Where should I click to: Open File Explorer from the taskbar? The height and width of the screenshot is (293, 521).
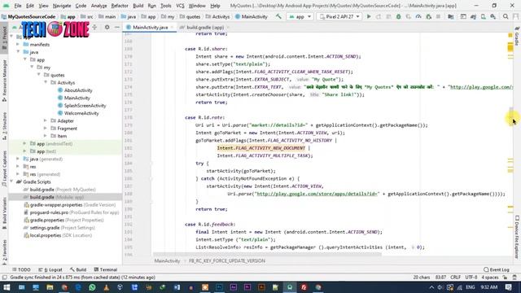(x=50, y=287)
